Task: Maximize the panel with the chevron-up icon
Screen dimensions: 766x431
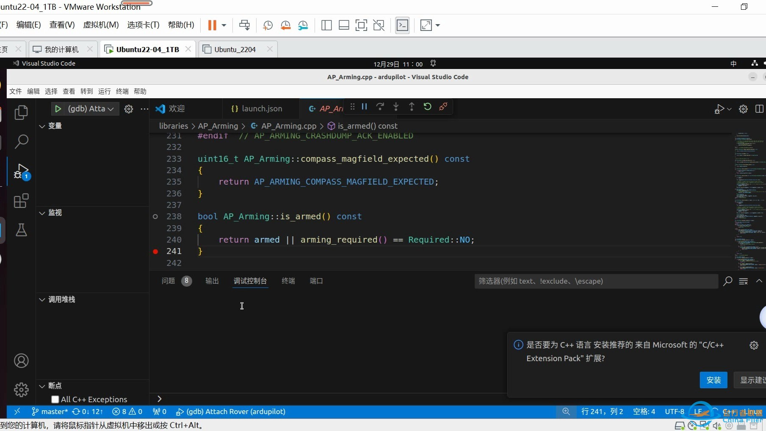Action: tap(759, 281)
